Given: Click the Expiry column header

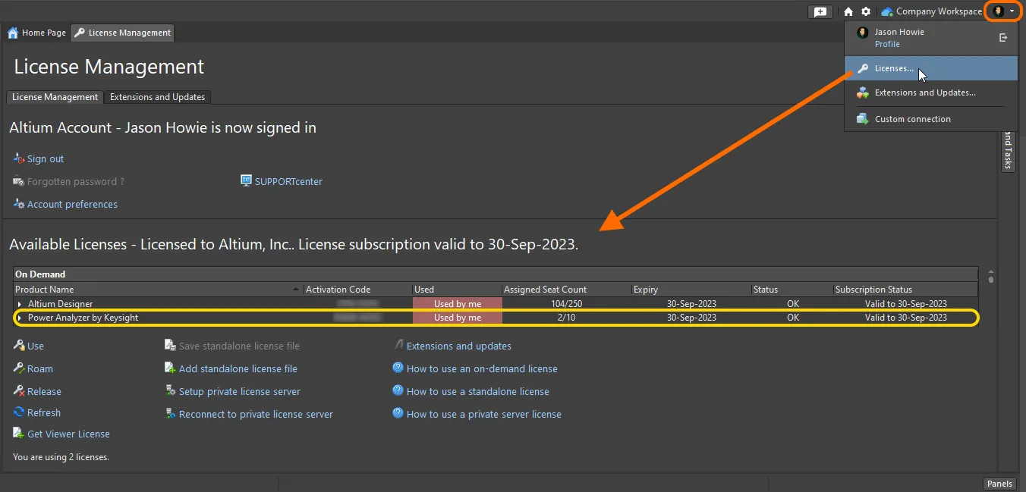Looking at the screenshot, I should coord(691,290).
